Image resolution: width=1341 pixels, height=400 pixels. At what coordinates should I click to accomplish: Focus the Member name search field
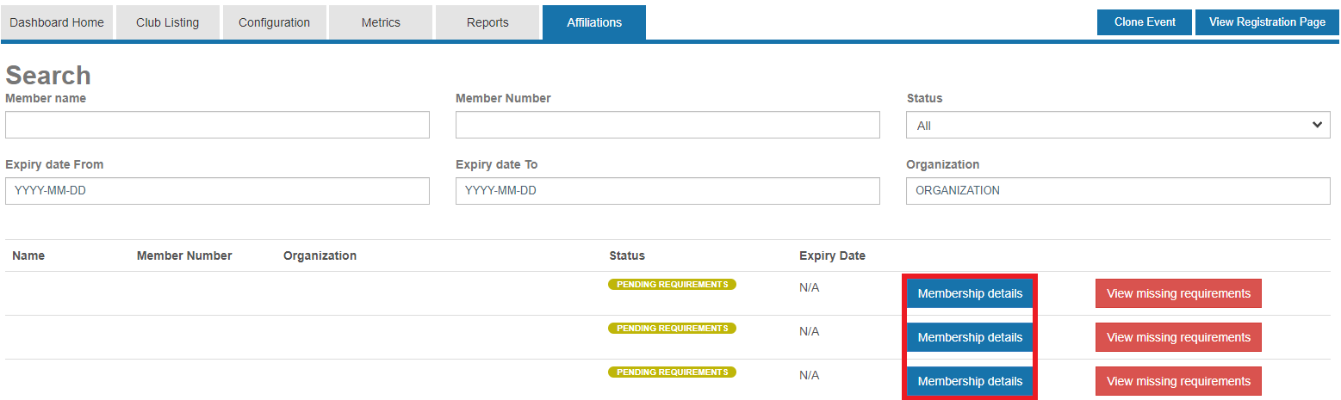point(217,125)
